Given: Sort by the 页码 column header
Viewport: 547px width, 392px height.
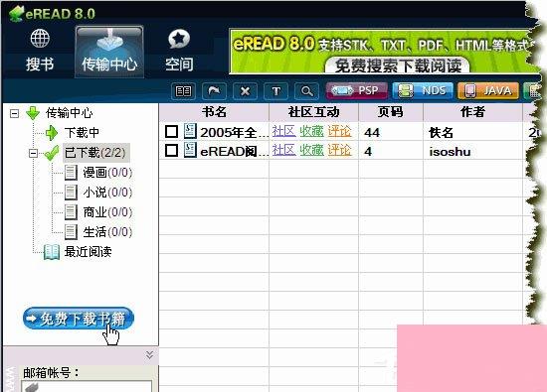Looking at the screenshot, I should point(391,112).
